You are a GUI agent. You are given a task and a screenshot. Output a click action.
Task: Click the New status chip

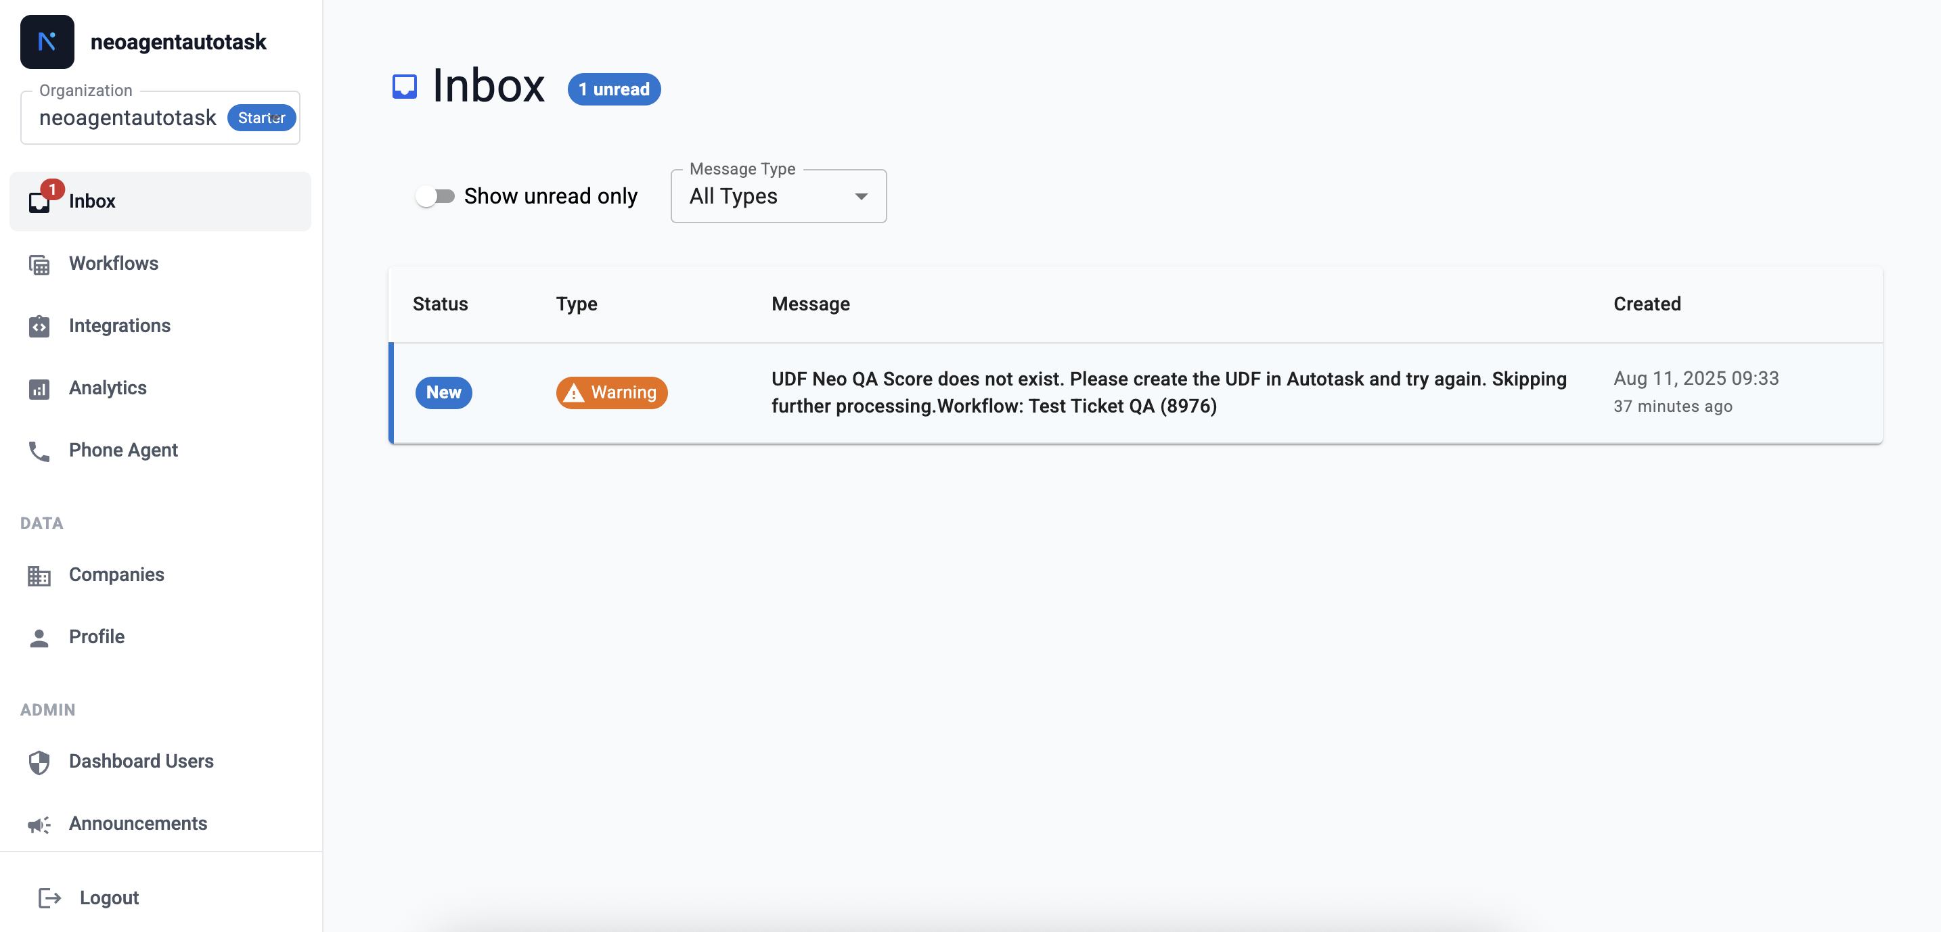coord(443,393)
